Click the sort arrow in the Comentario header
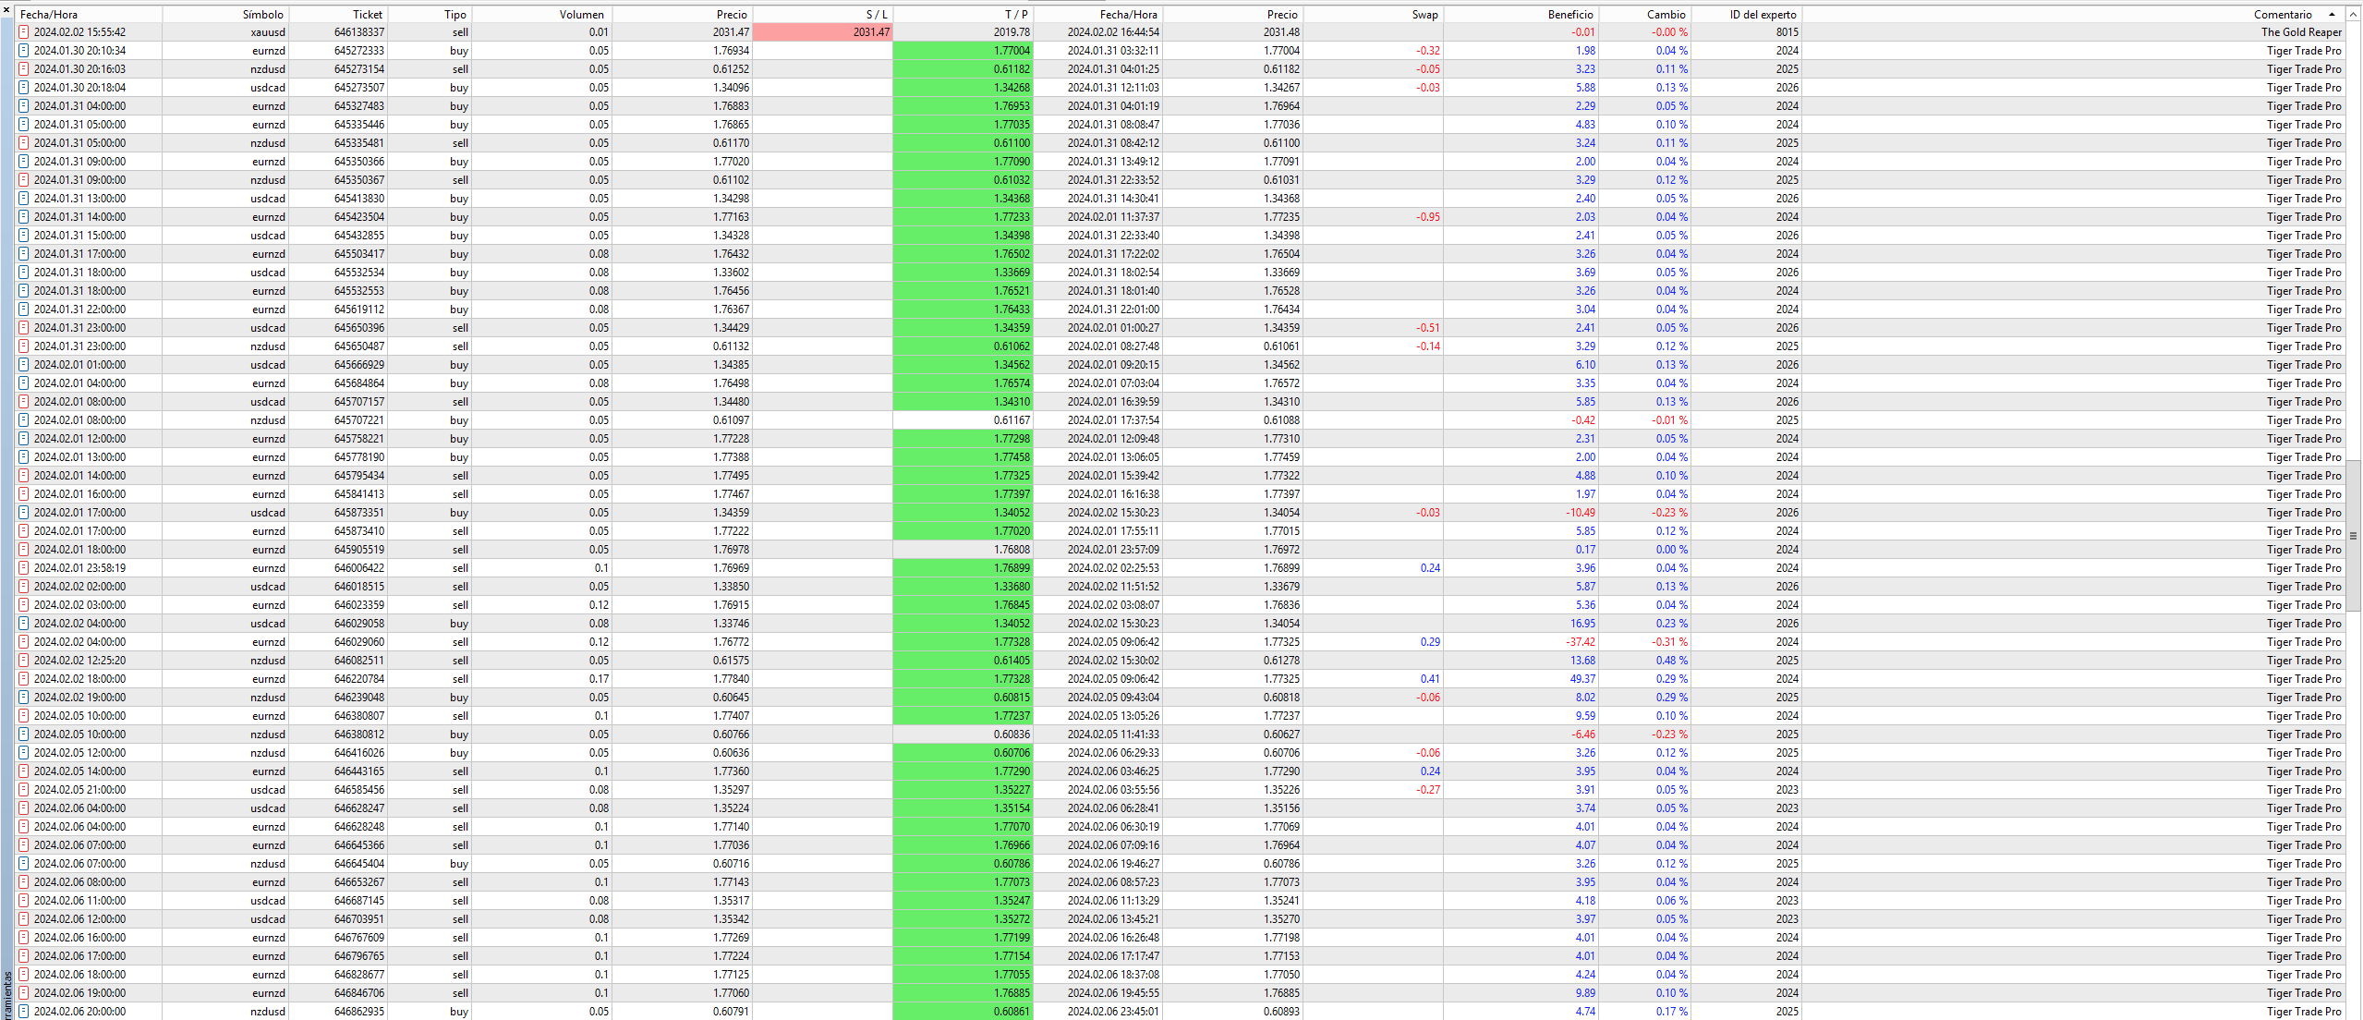Image resolution: width=2363 pixels, height=1020 pixels. pyautogui.click(x=2332, y=15)
